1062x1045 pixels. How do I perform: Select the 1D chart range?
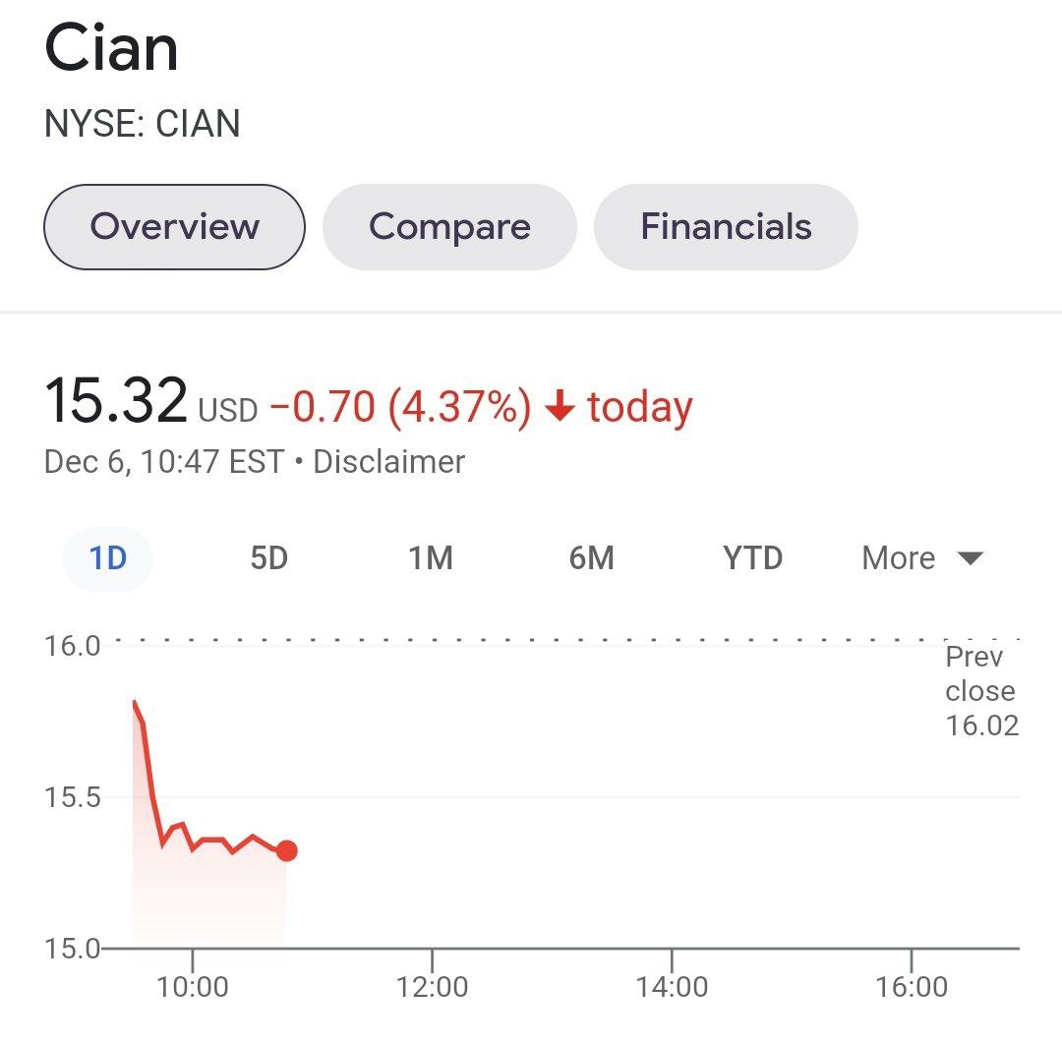coord(108,558)
